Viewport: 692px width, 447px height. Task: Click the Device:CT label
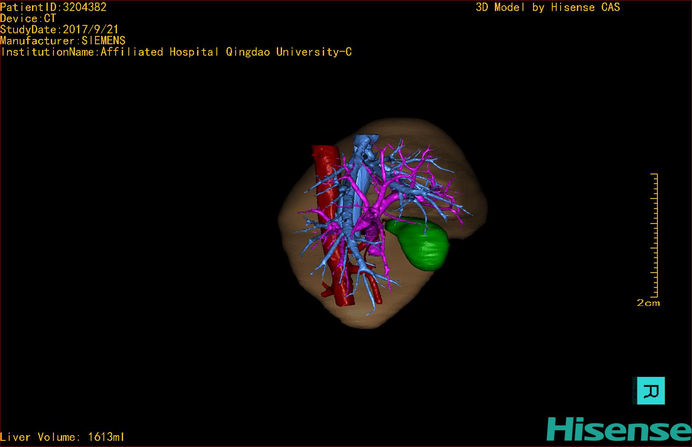pyautogui.click(x=28, y=18)
